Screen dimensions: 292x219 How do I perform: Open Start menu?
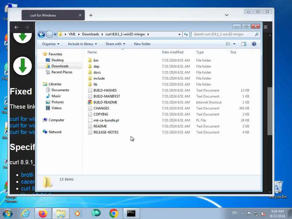click(x=8, y=213)
